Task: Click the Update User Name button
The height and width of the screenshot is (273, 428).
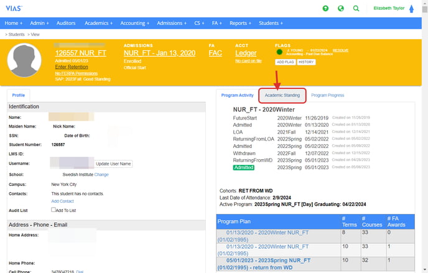Action: [x=113, y=164]
